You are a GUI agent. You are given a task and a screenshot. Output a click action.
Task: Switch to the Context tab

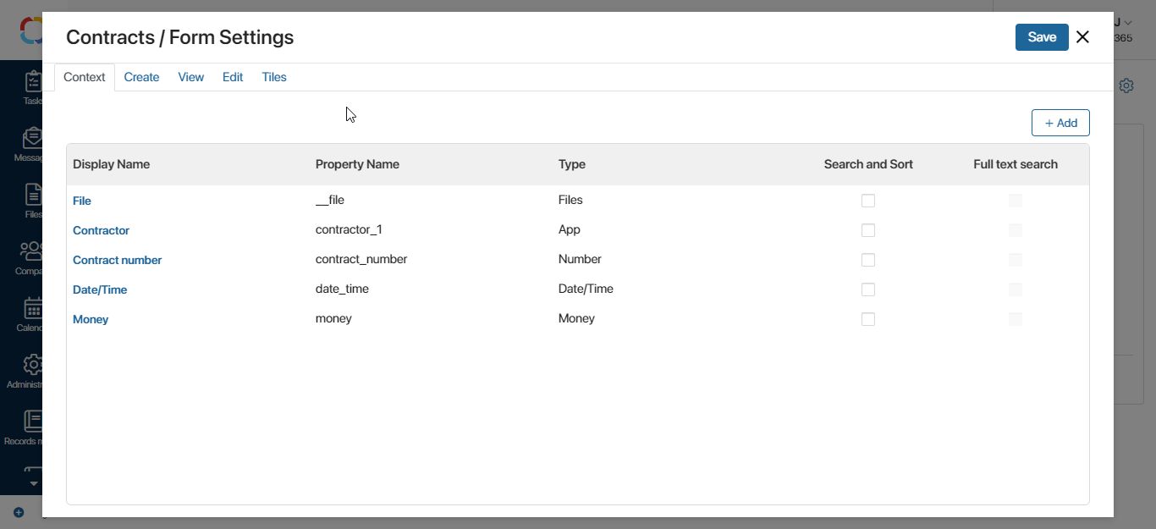click(85, 77)
